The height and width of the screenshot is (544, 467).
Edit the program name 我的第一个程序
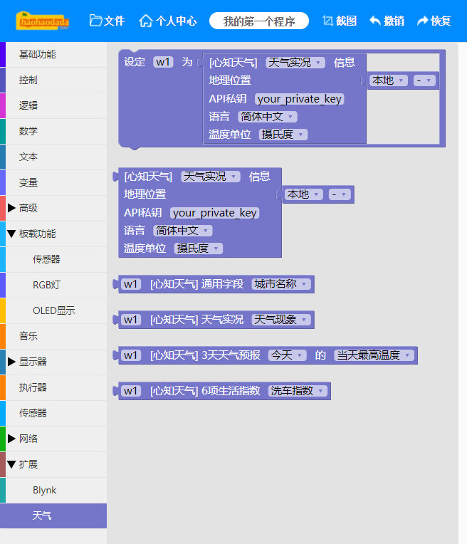259,21
